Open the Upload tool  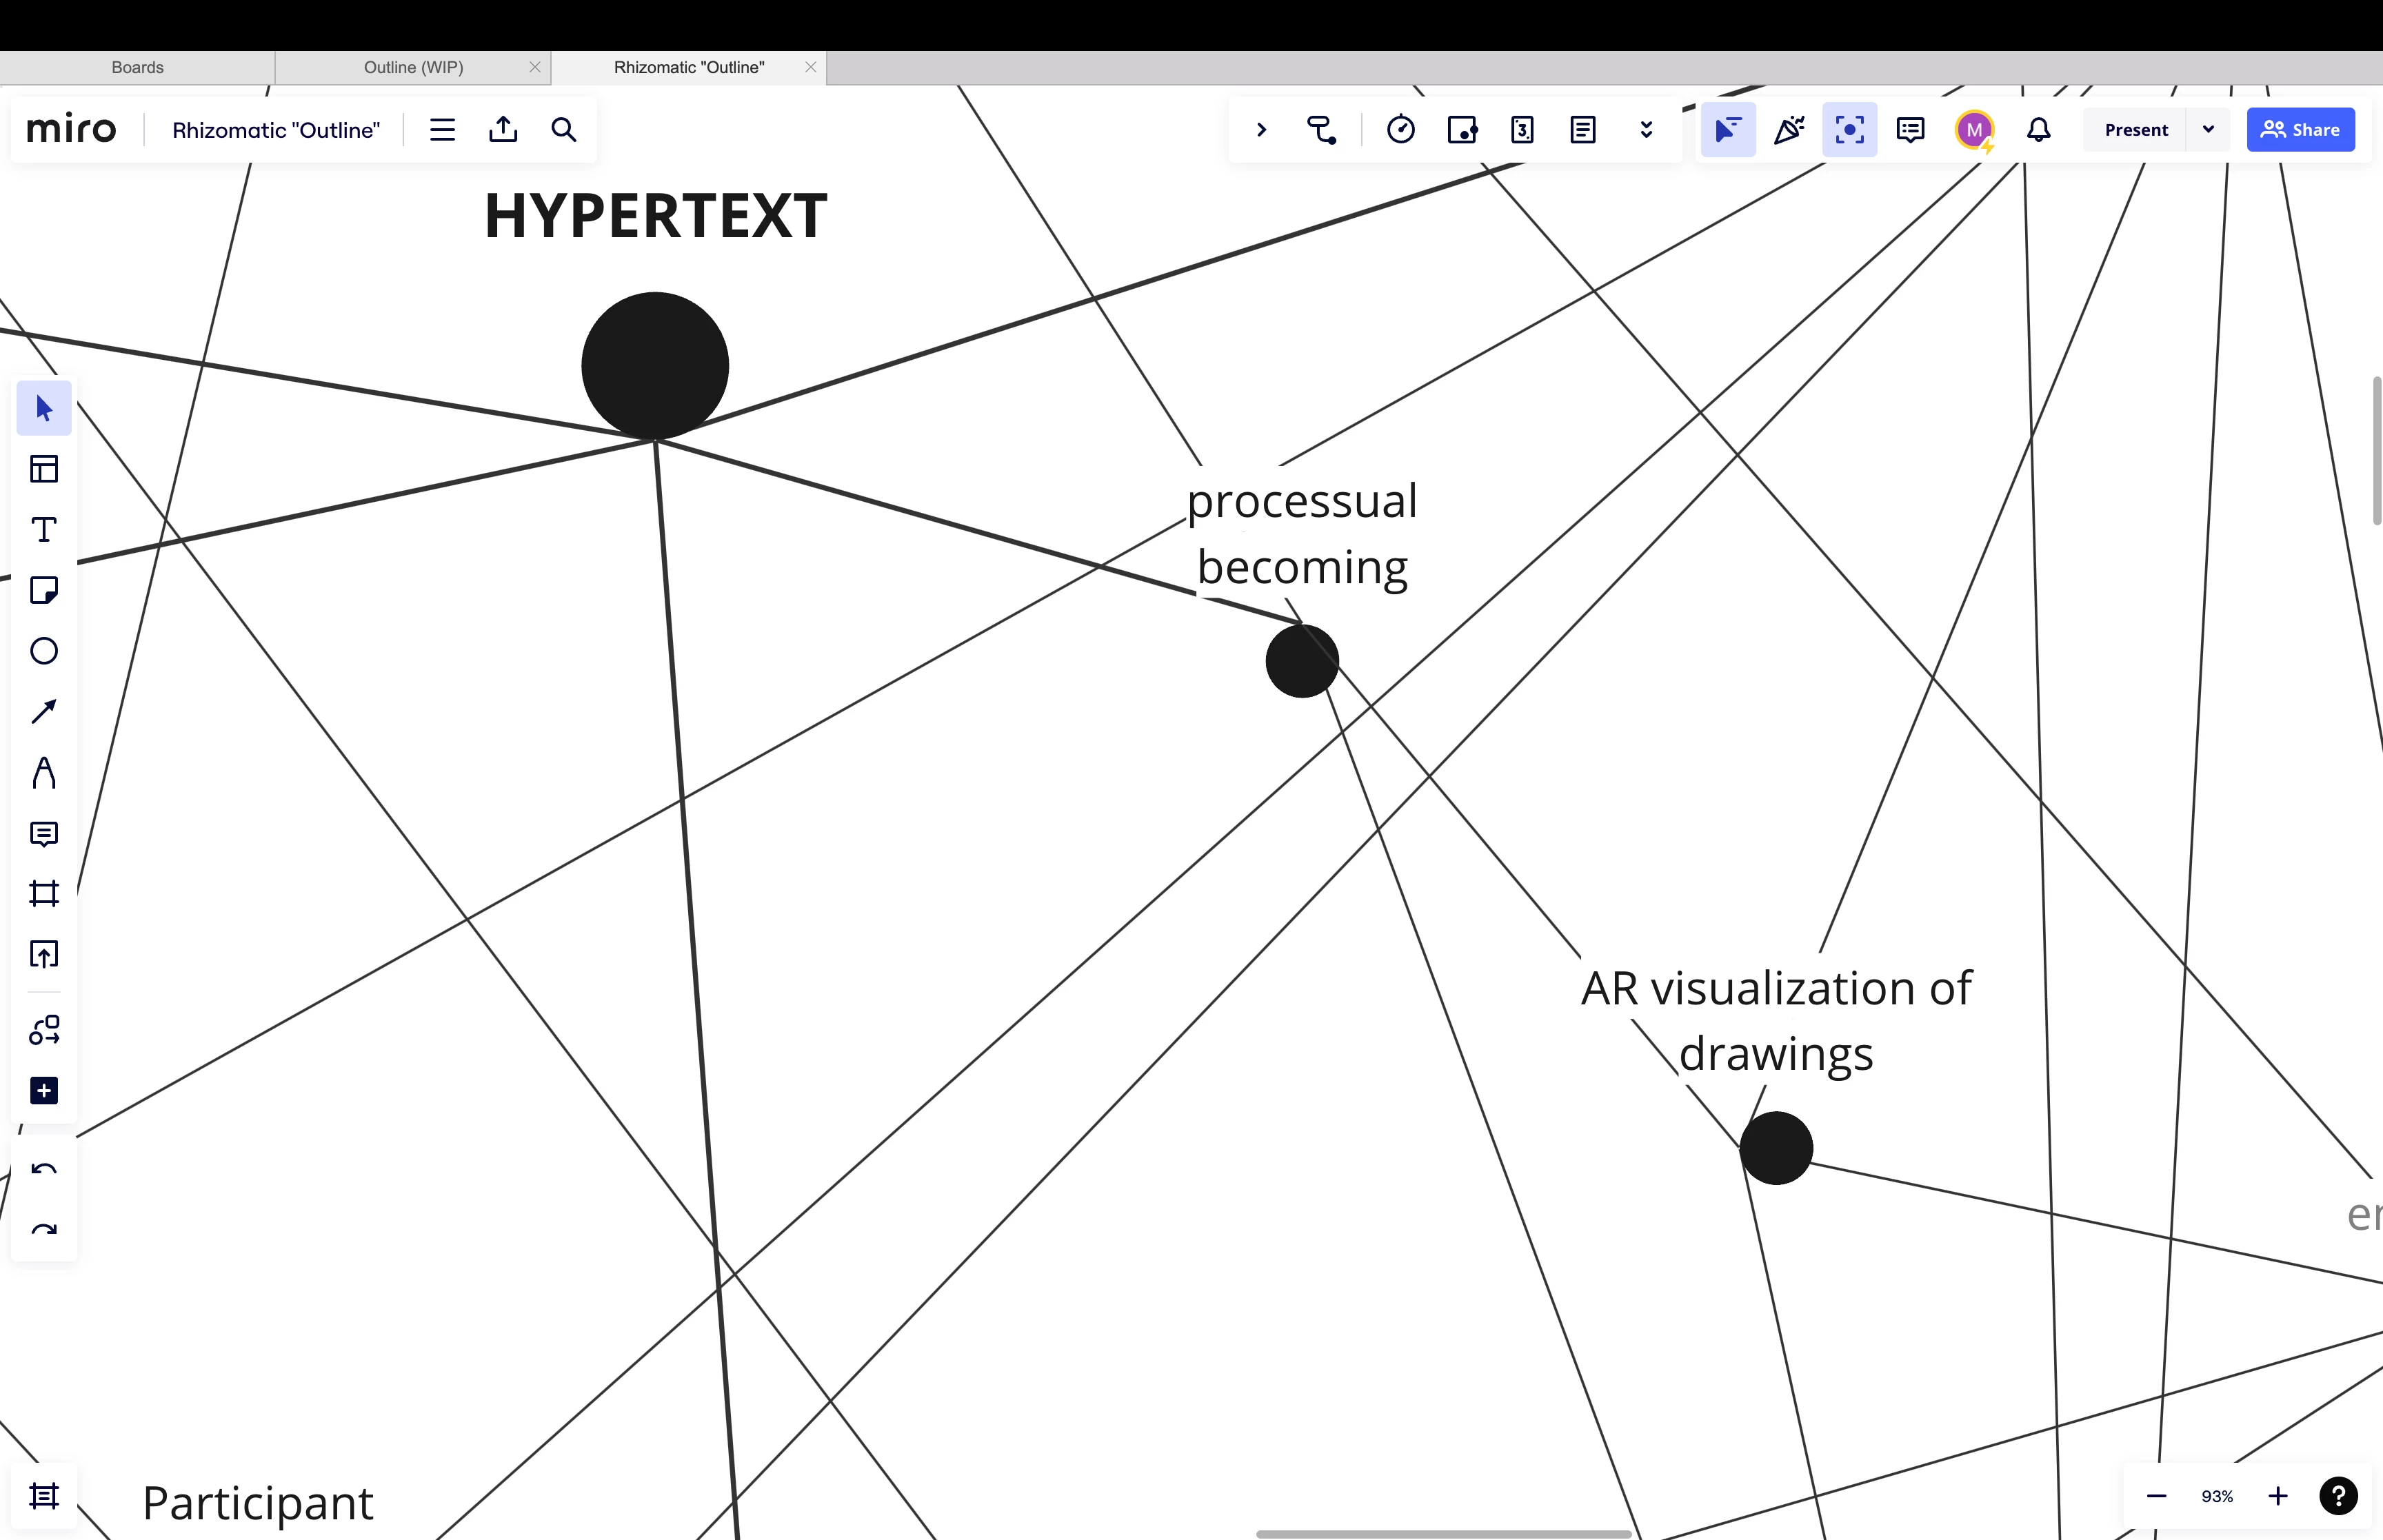[44, 954]
